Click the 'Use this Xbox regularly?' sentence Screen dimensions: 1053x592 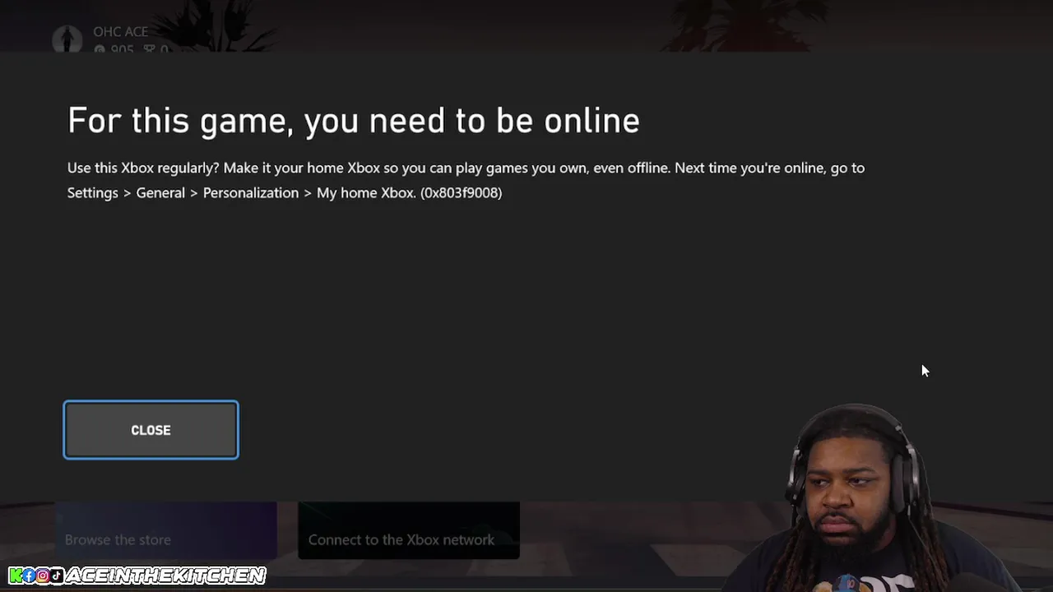click(143, 168)
